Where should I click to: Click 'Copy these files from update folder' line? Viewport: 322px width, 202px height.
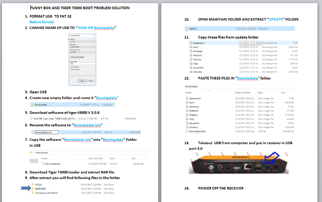(x=228, y=37)
